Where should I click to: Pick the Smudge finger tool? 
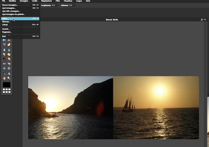[4, 54]
